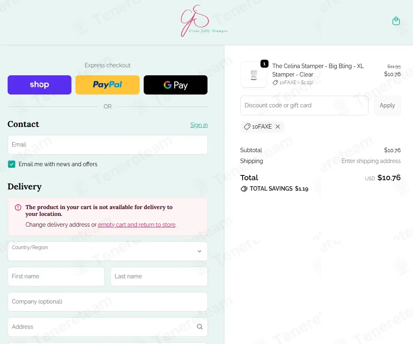Focus the Company (optional) field
413x344 pixels.
pyautogui.click(x=108, y=302)
